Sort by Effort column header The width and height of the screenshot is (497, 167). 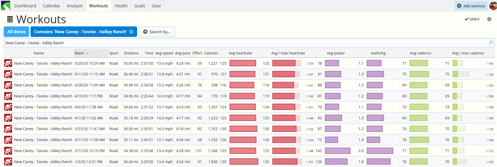[x=197, y=53]
